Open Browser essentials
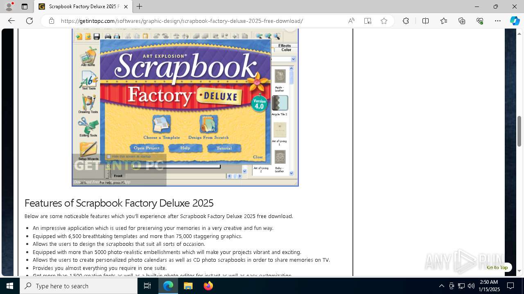524x294 pixels. pos(480,21)
